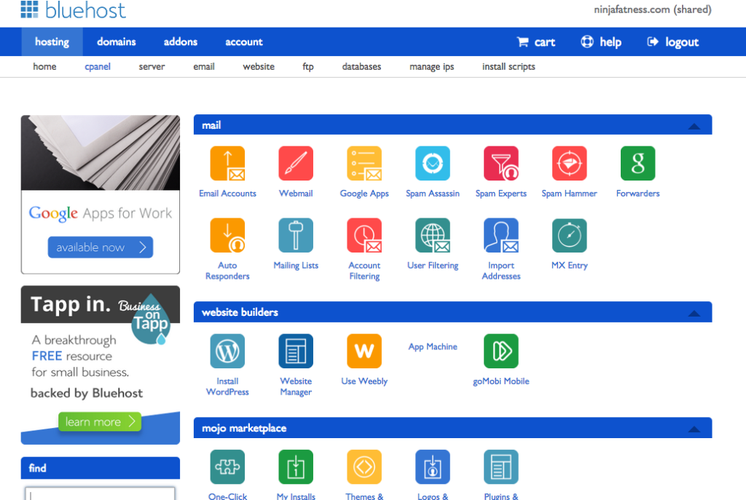Open the email submenu item
The width and height of the screenshot is (746, 500).
[204, 66]
